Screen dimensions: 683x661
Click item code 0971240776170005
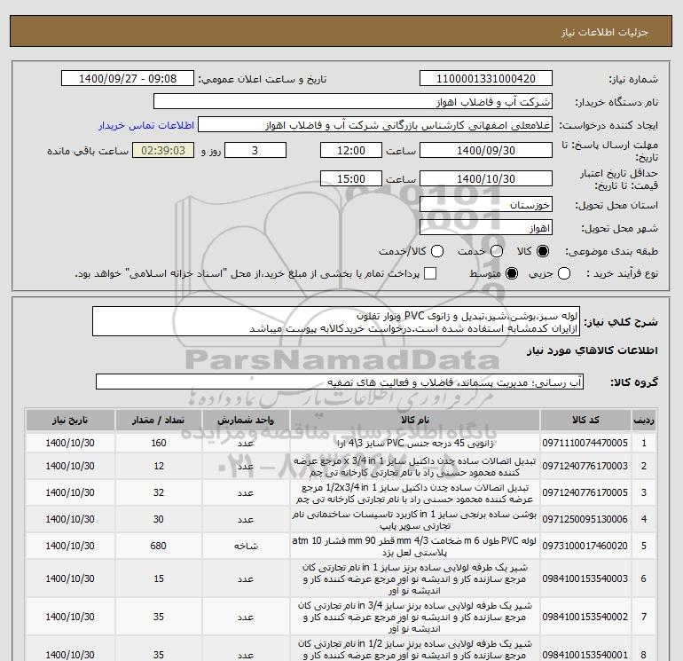point(585,492)
